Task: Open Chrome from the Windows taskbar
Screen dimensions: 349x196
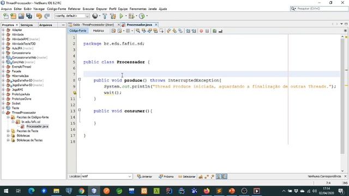Action: point(81,191)
